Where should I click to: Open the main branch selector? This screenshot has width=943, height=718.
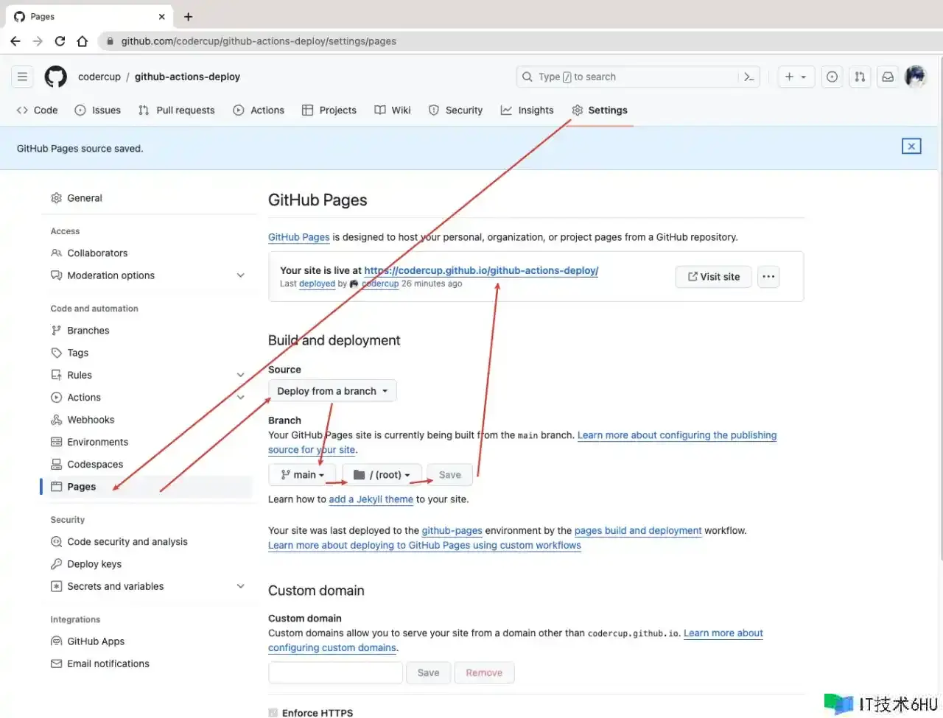302,475
